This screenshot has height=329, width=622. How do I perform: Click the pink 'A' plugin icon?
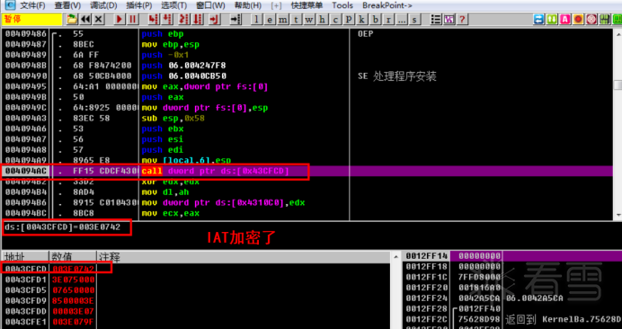pos(565,19)
